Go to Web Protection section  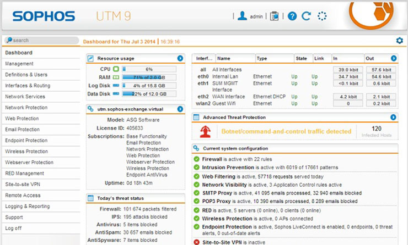41,119
